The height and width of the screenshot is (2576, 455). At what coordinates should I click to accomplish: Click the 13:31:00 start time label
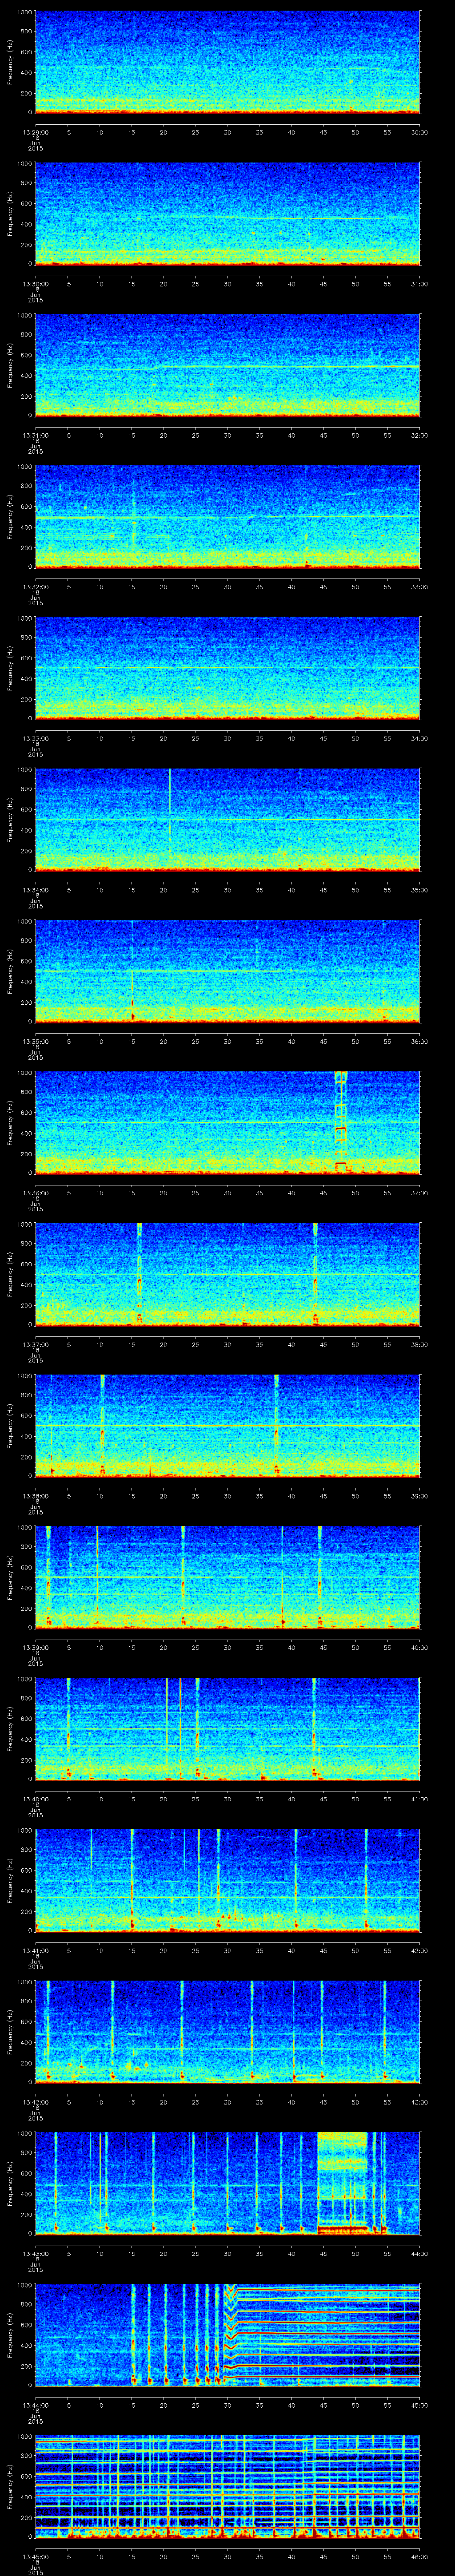pos(35,435)
